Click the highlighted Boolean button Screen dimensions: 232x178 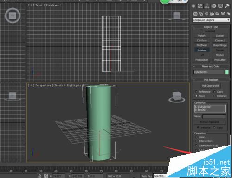point(202,50)
